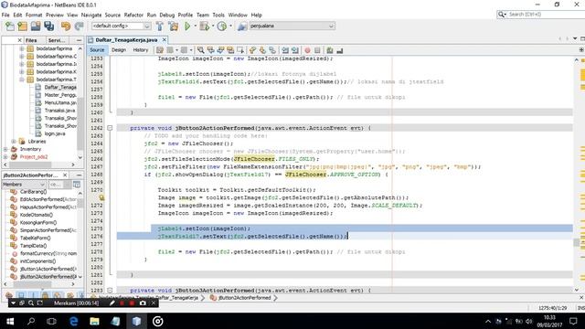
Task: Open the Action Center notification icon
Action: (573, 321)
